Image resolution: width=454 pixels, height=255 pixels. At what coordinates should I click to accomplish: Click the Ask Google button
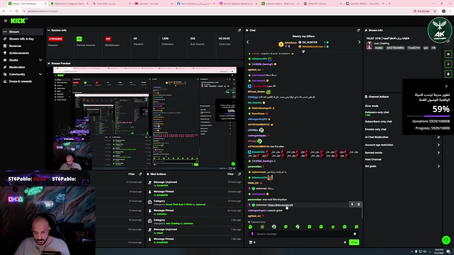421,11
